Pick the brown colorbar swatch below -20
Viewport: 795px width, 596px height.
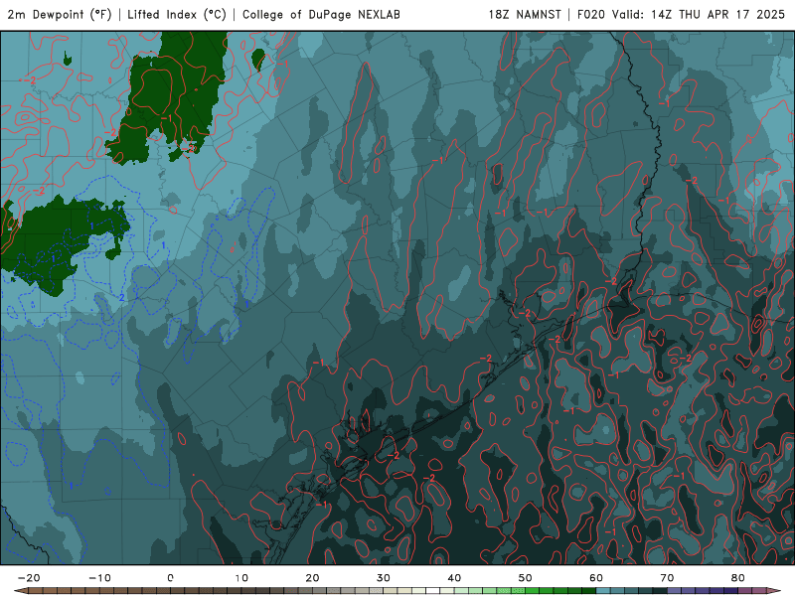(36, 591)
